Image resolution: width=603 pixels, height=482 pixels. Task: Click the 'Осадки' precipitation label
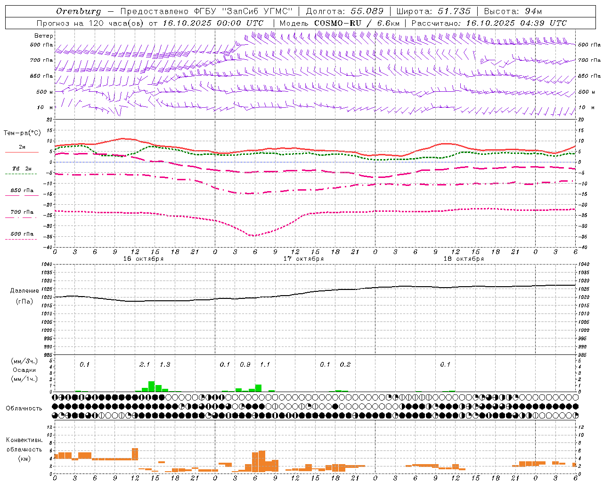[x=24, y=370]
